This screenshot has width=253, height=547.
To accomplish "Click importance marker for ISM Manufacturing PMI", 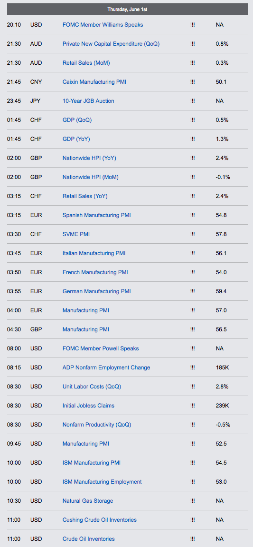I will coord(192,463).
